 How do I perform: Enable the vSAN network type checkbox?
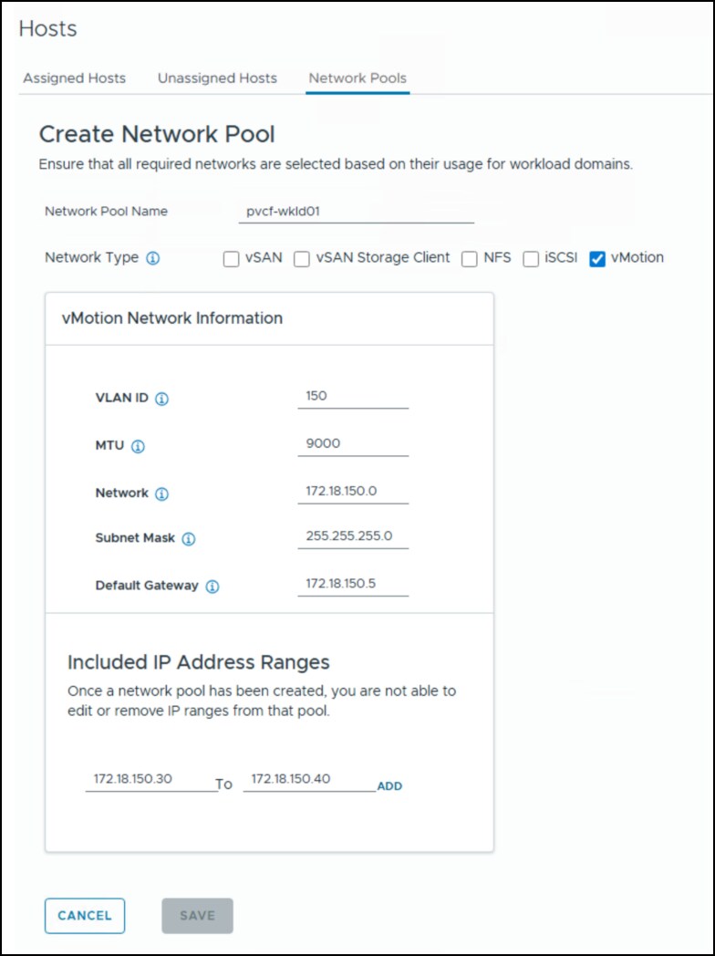point(231,260)
